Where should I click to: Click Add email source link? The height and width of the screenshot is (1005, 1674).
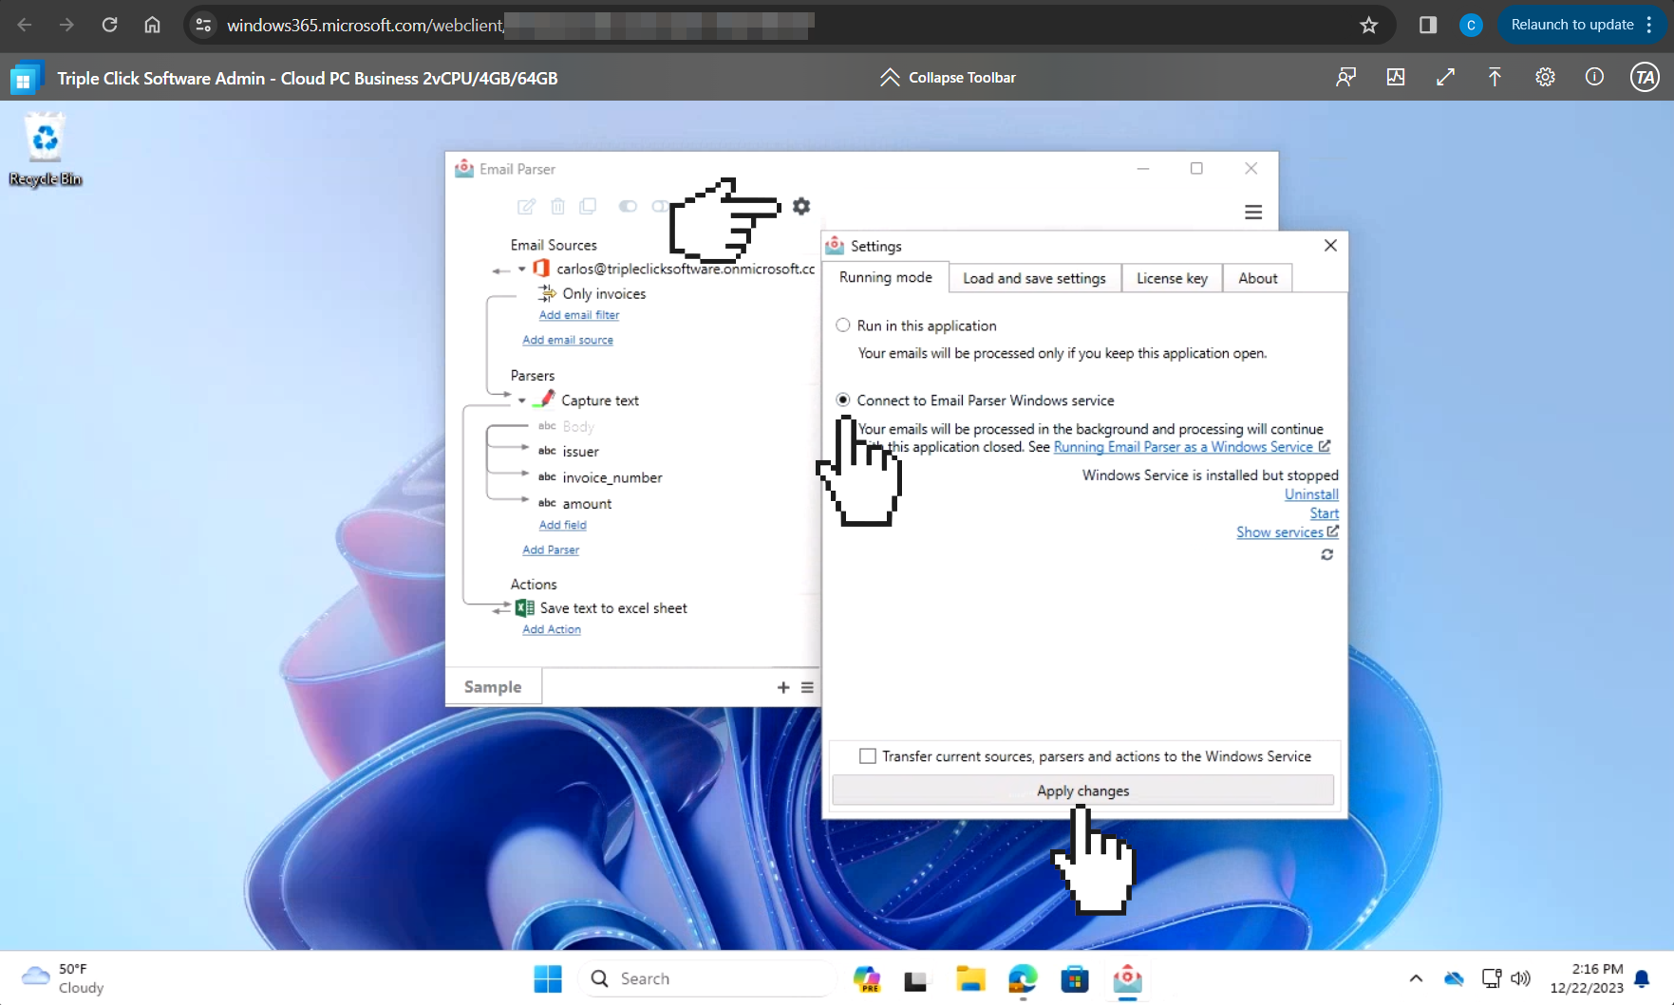point(568,340)
